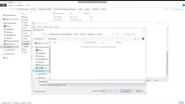Click the help icon in save dialog
The width and height of the screenshot is (185, 104).
coord(143,39)
